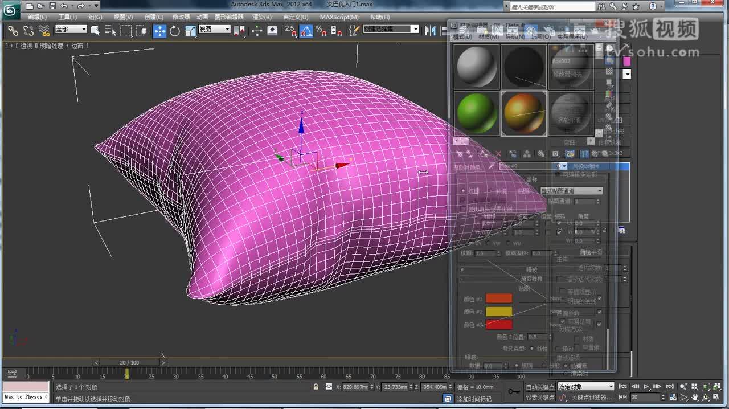The width and height of the screenshot is (729, 409).
Task: Select the Move (移动) transform tool
Action: [x=159, y=30]
